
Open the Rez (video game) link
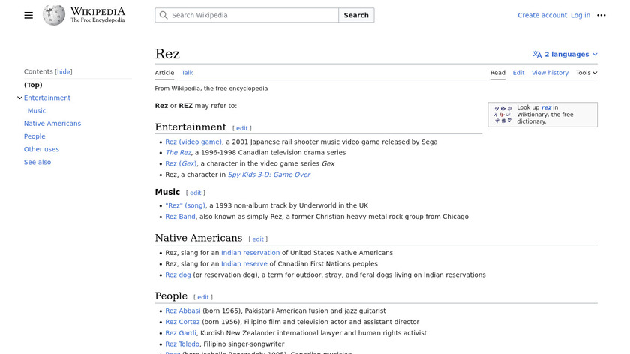tap(193, 142)
